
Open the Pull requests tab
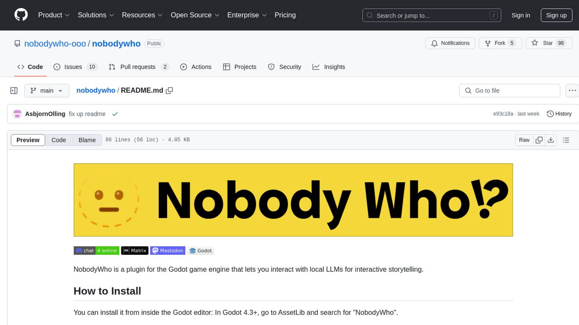[x=139, y=67]
